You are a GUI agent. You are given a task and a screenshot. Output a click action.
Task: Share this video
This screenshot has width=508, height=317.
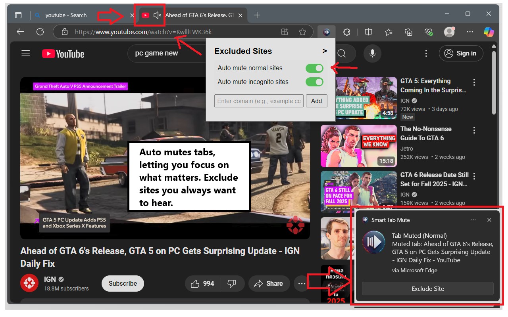pos(268,283)
